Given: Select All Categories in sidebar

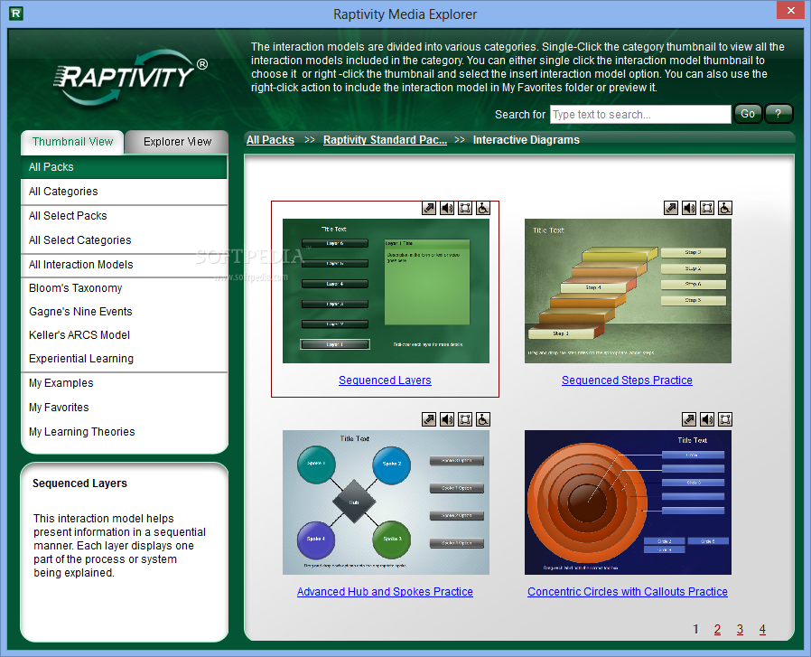Looking at the screenshot, I should coord(124,192).
